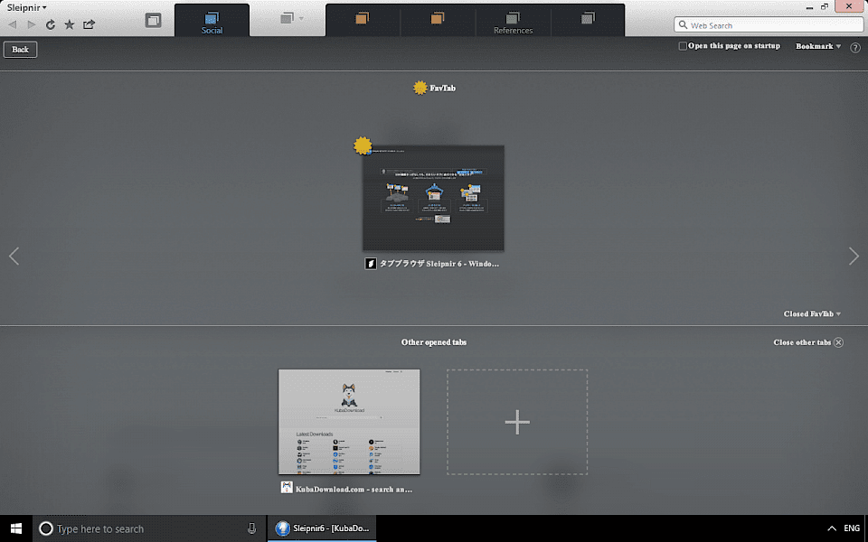Viewport: 868px width, 542px height.
Task: Go forward with the forward arrow
Action: coord(32,24)
